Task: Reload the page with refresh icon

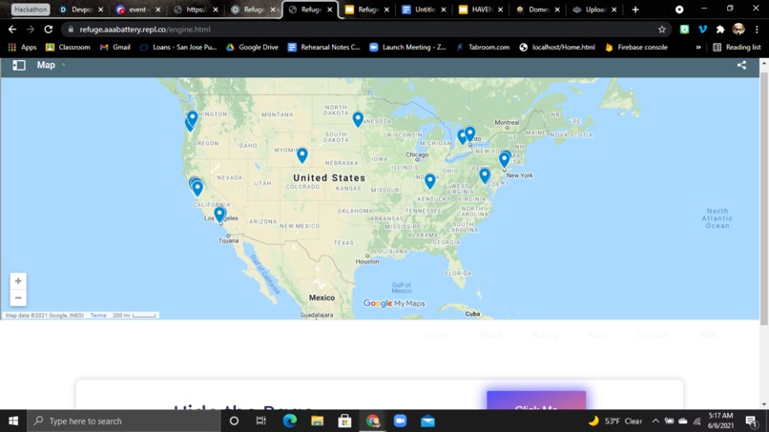Action: click(x=48, y=30)
